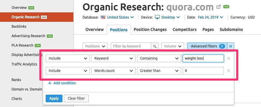Open the 'Greater than' operator dropdown

click(x=159, y=71)
